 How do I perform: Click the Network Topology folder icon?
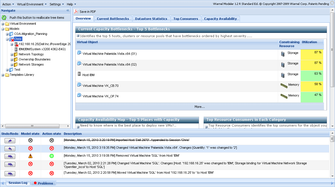[16, 54]
